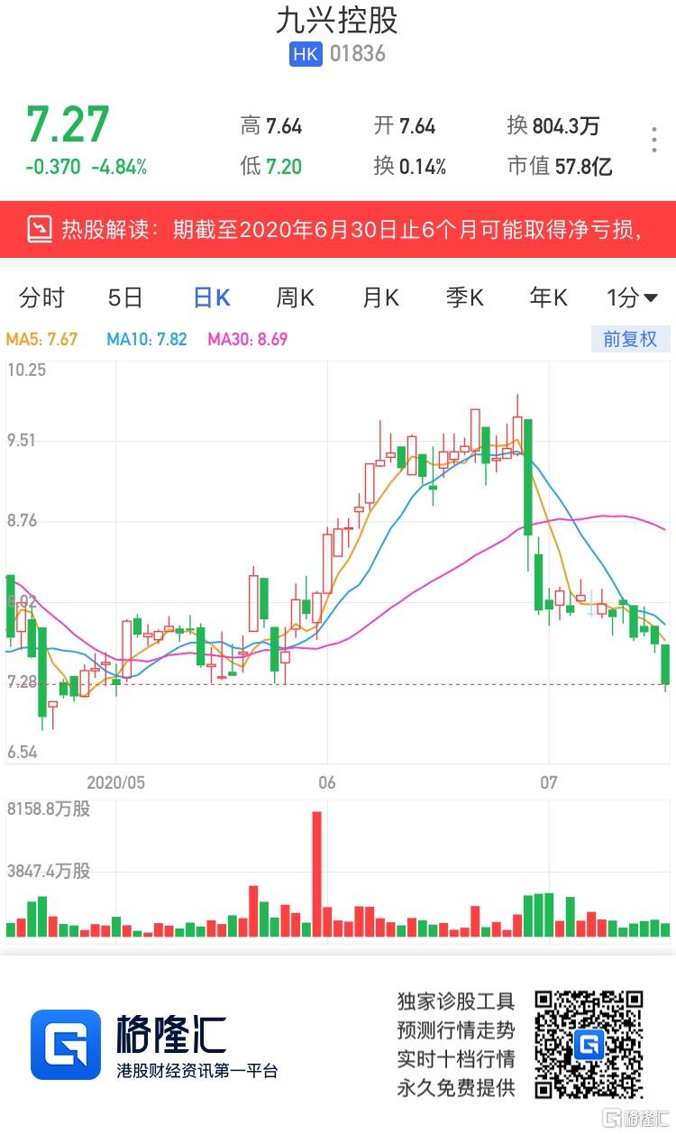676x1134 pixels.
Task: Tap the current price 7.27
Action: pos(68,125)
